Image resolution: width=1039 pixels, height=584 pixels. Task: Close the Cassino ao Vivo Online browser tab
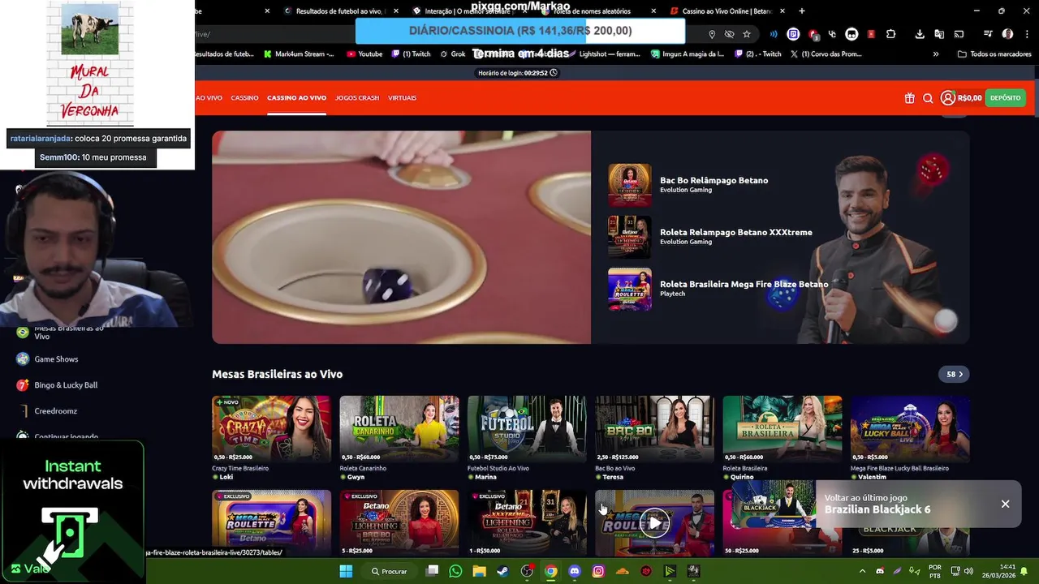click(782, 11)
